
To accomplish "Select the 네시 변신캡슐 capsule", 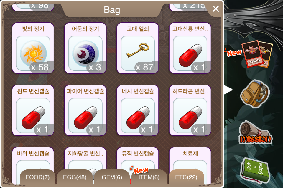I will (138, 110).
